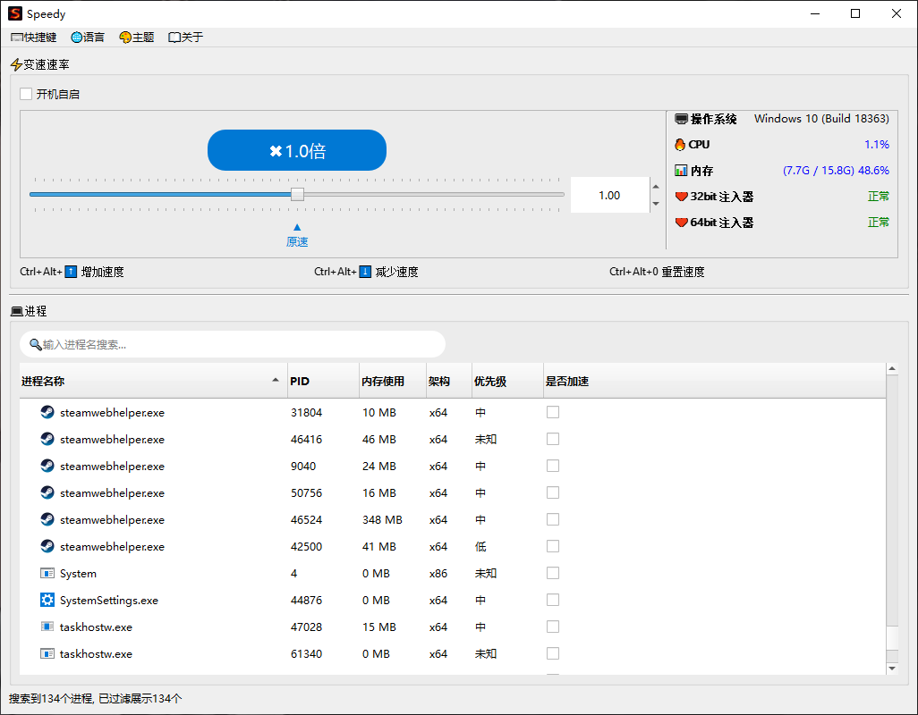Click the CPU flame icon

680,145
